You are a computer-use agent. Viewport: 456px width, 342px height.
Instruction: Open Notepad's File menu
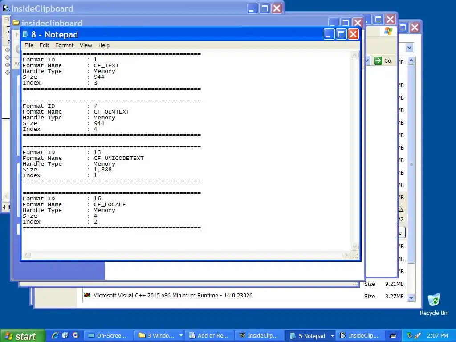coord(29,45)
